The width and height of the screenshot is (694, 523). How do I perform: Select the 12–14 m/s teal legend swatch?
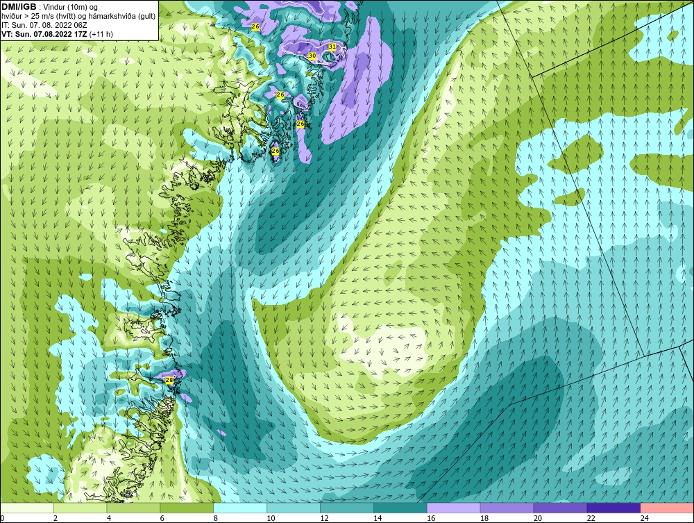pos(347,508)
